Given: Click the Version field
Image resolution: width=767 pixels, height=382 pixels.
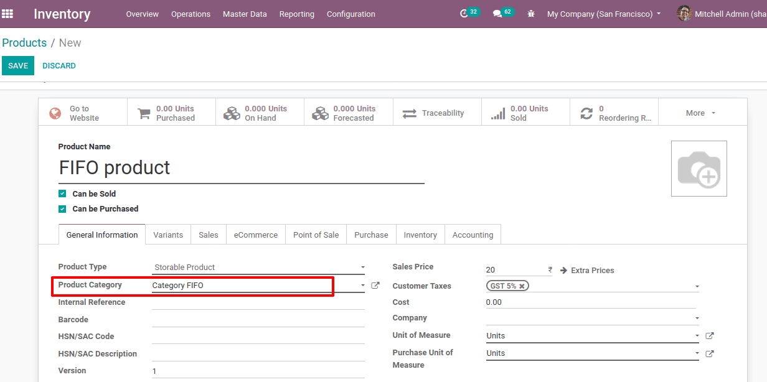Looking at the screenshot, I should click(258, 371).
